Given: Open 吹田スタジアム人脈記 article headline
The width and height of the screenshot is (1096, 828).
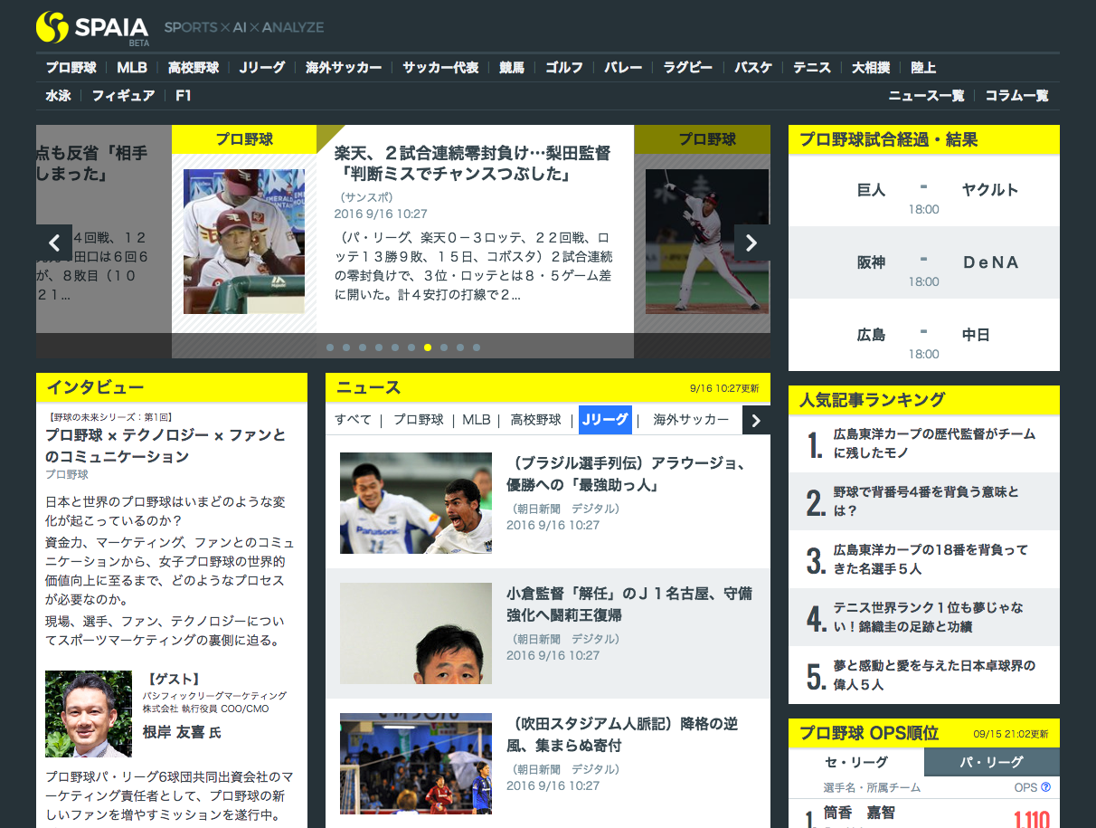Looking at the screenshot, I should tap(623, 735).
